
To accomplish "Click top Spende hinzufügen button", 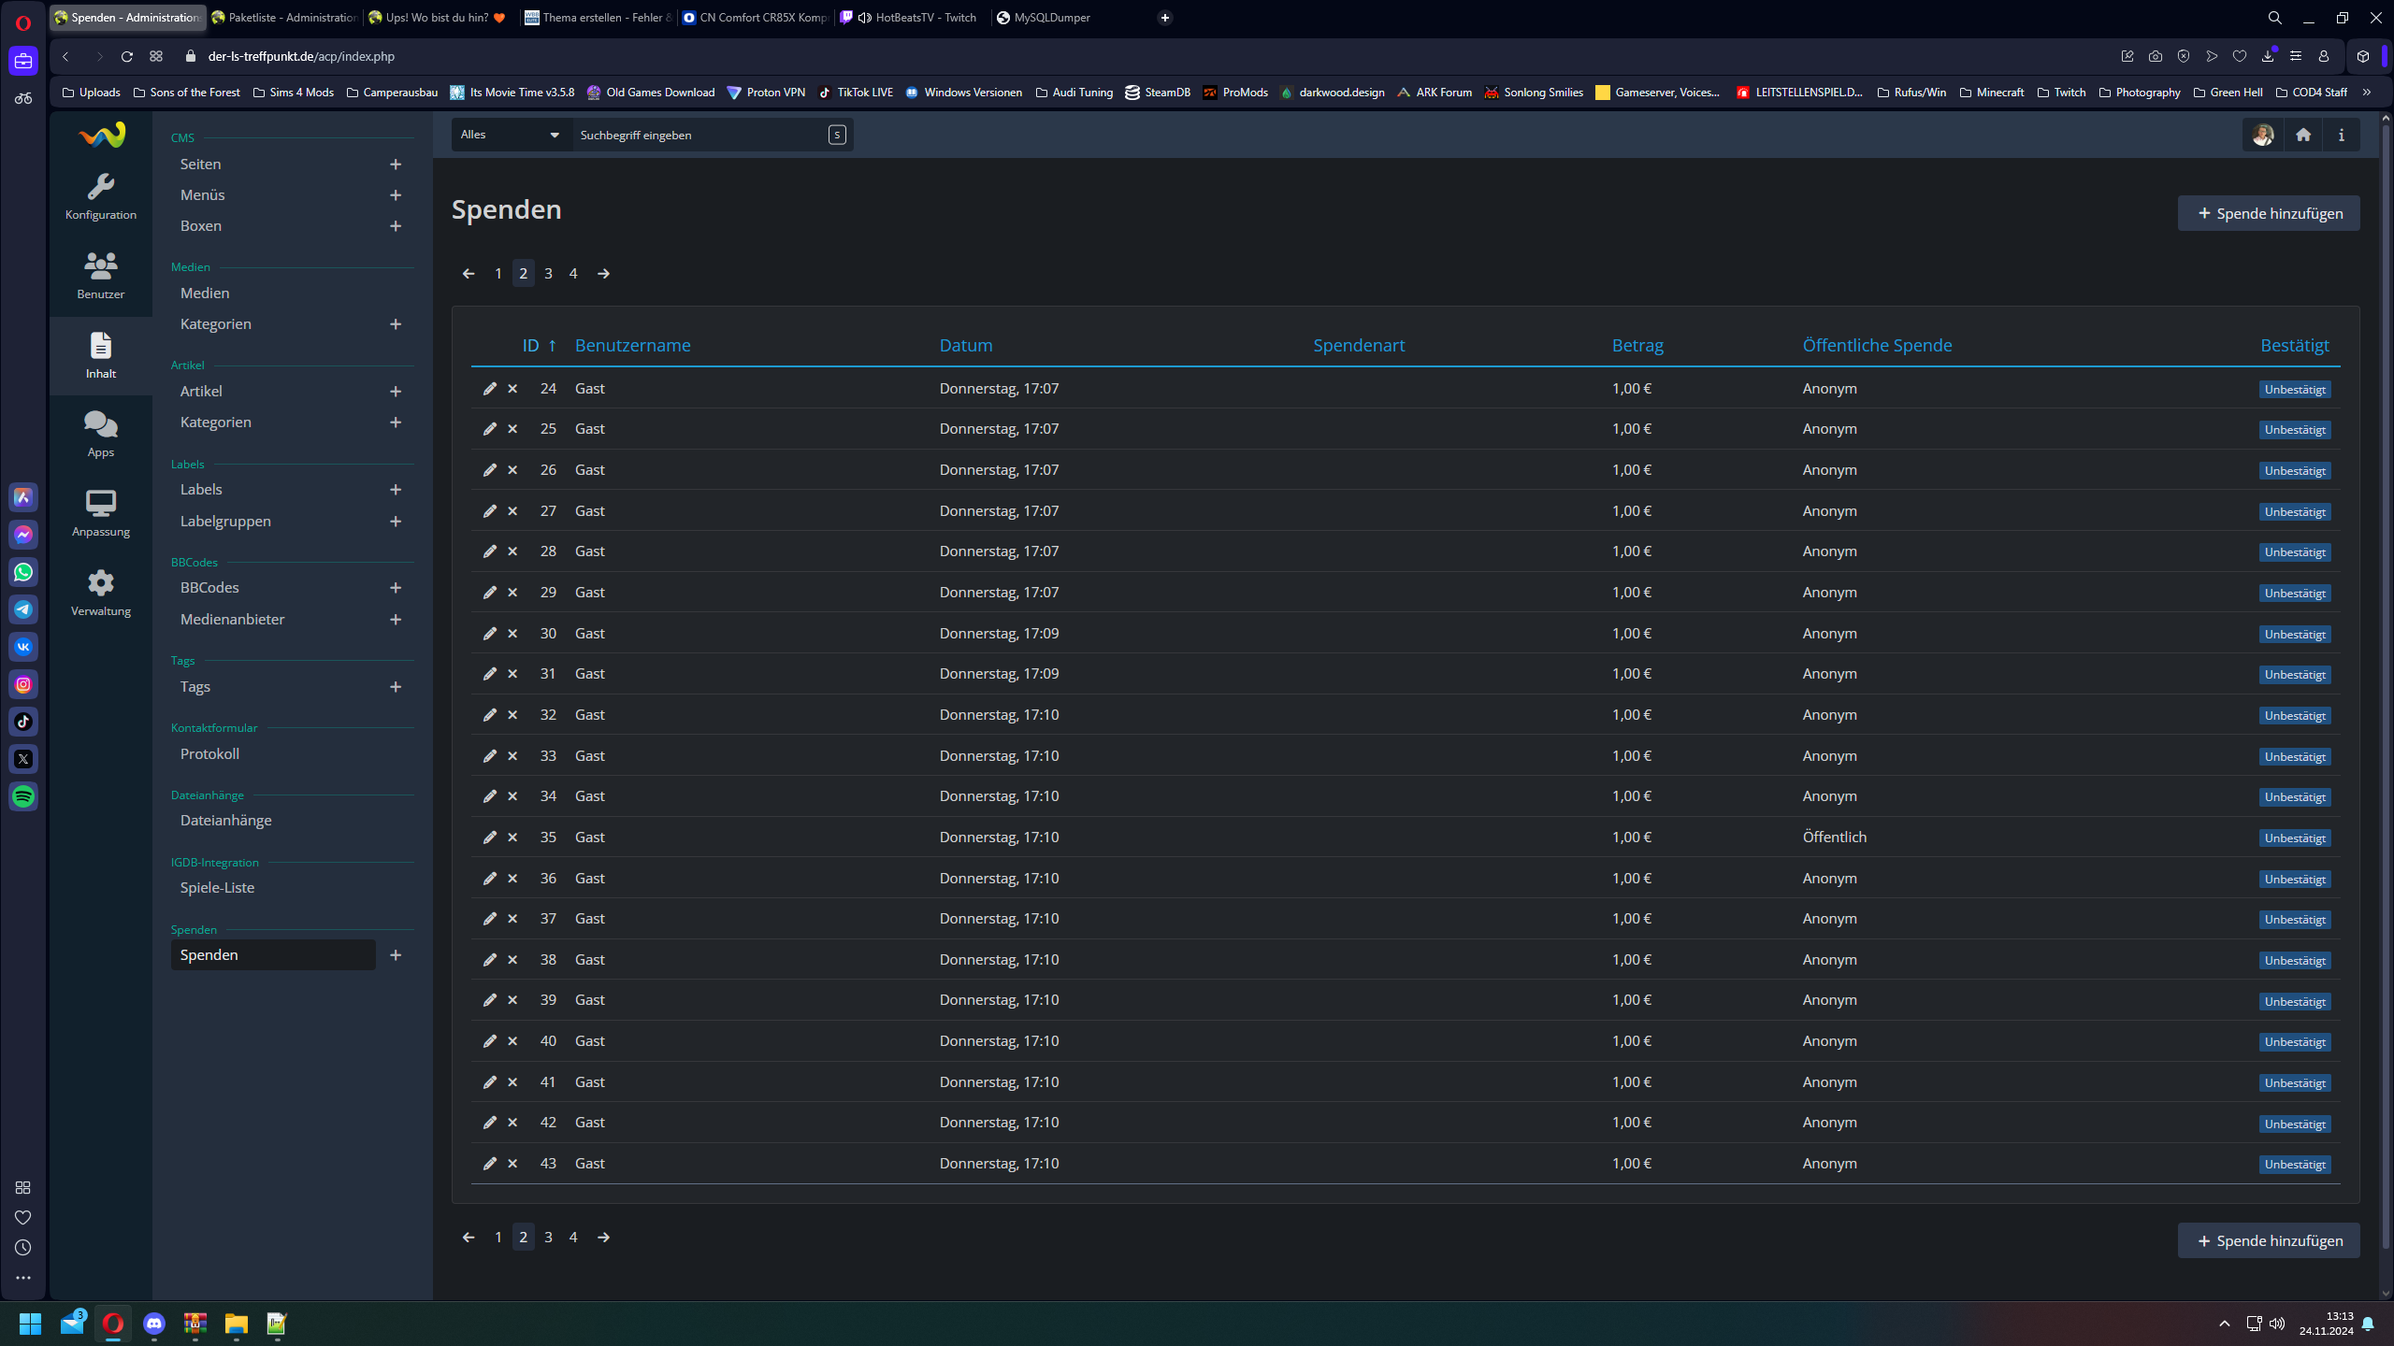I will point(2268,214).
